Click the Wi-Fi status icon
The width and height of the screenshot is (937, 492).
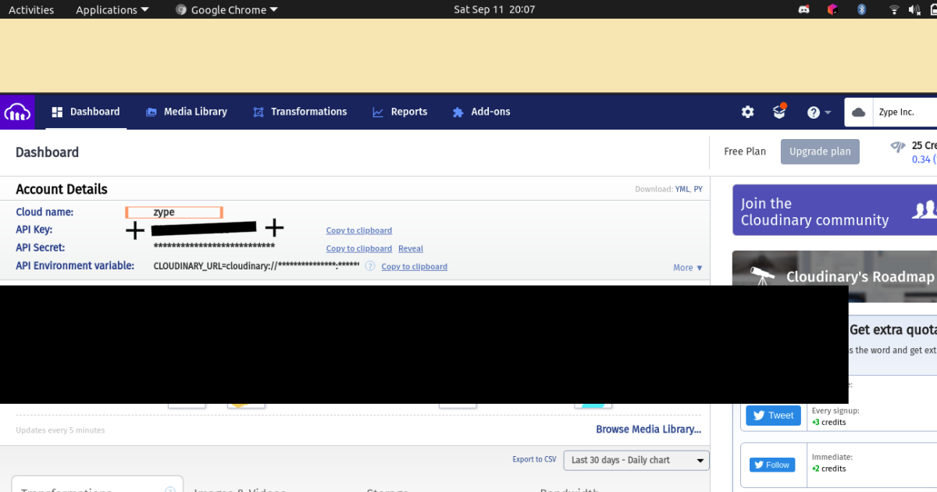tap(894, 9)
